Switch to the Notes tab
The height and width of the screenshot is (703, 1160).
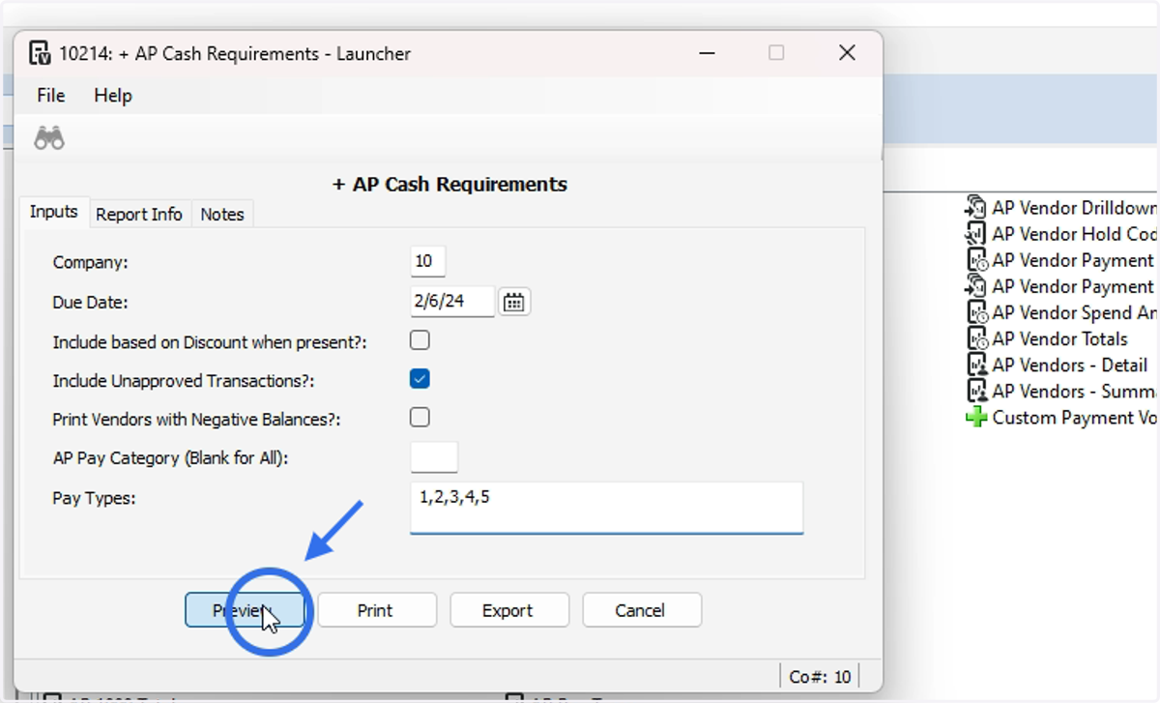222,214
